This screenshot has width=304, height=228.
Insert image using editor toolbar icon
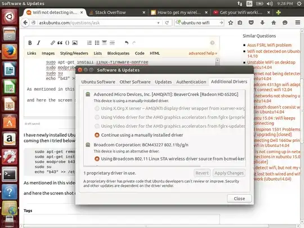[75, 43]
